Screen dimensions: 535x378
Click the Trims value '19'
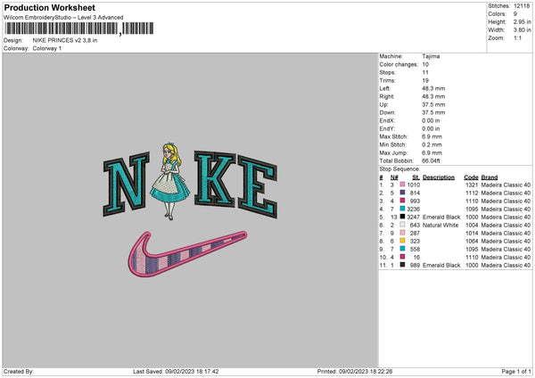pos(425,80)
